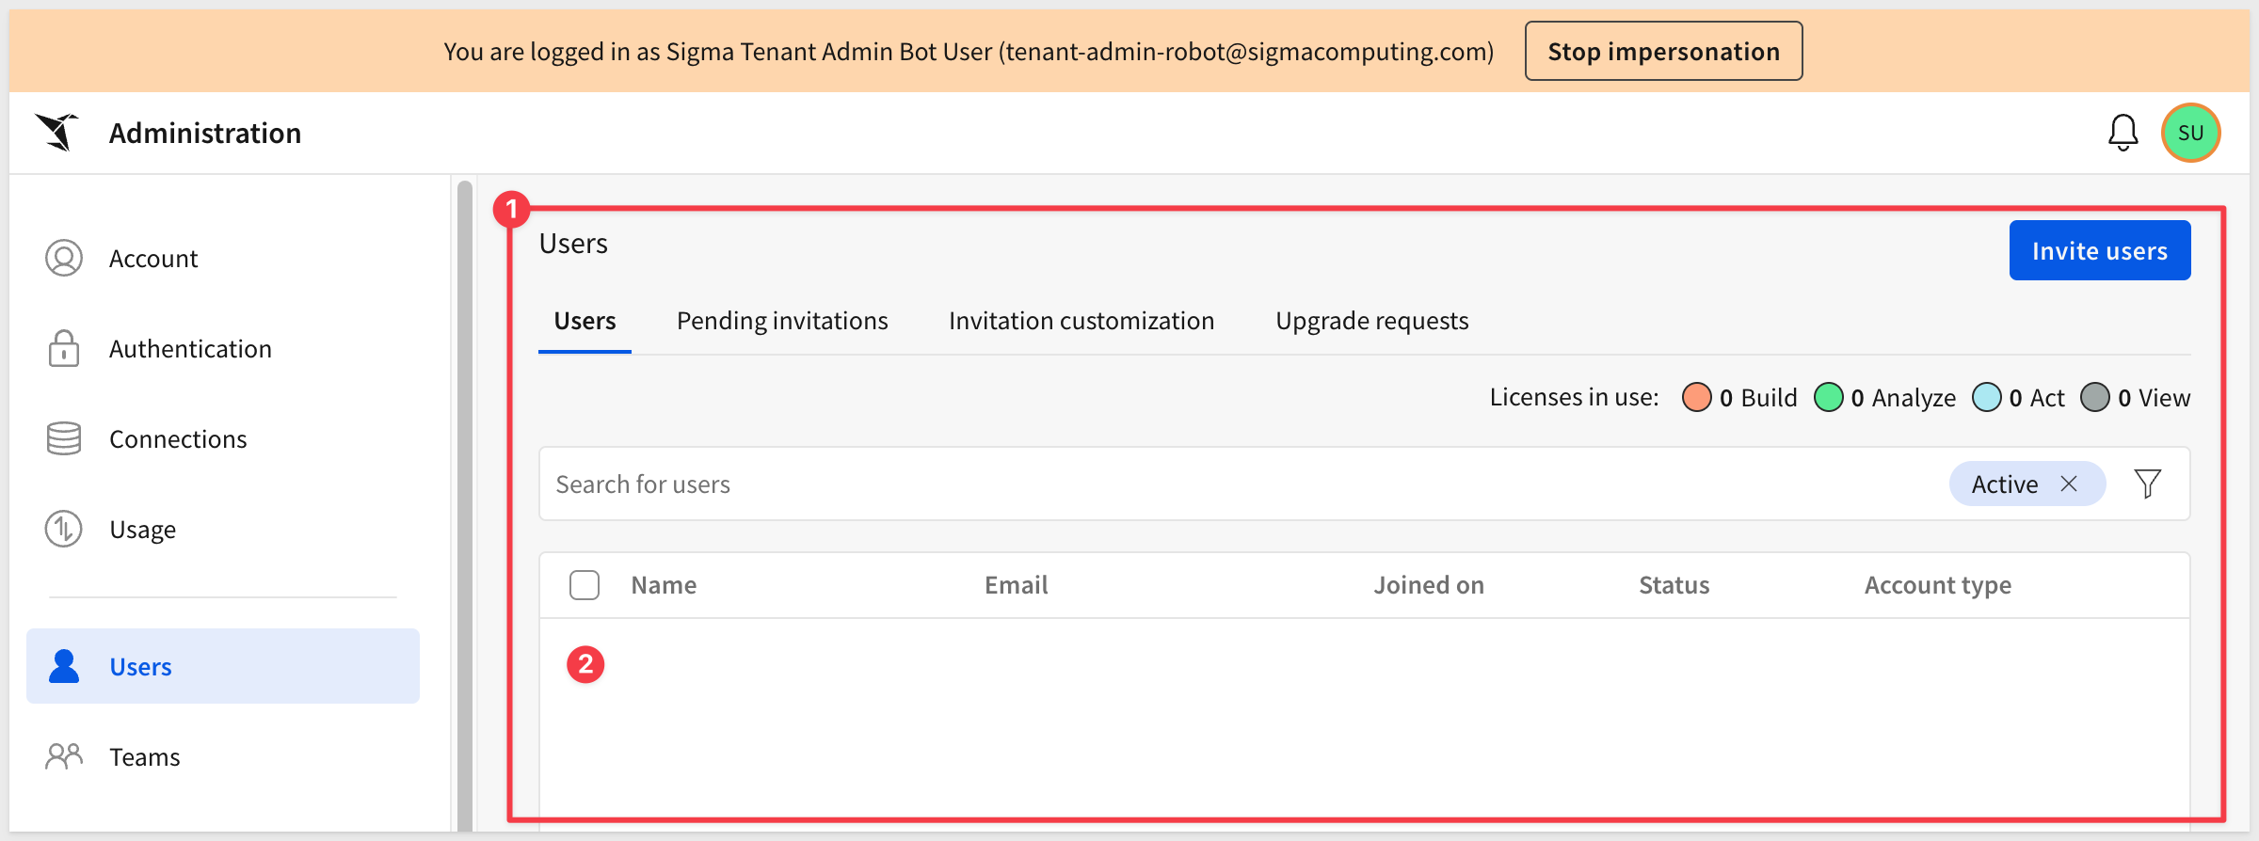Screen dimensions: 2259x841
Task: Remove the Active filter chip
Action: [2069, 484]
